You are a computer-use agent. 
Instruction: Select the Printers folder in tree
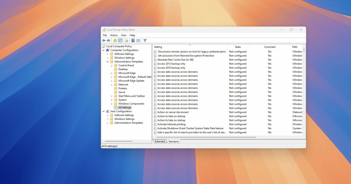(x=123, y=88)
